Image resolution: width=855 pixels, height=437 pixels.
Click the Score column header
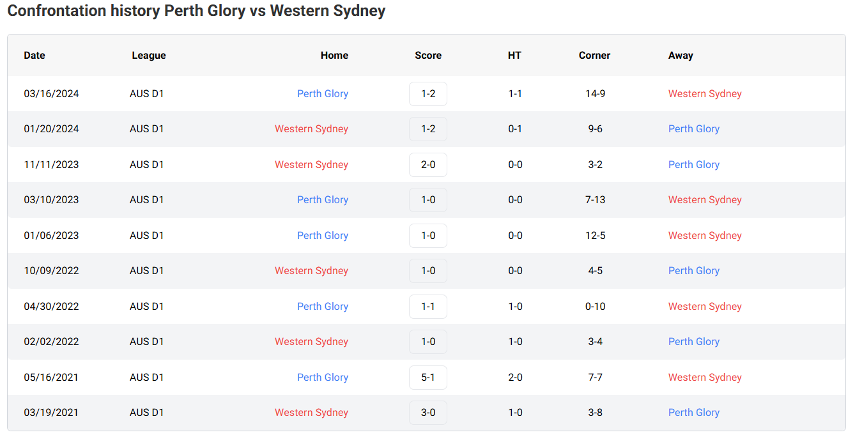pyautogui.click(x=428, y=56)
